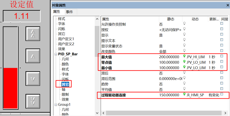Click the double-down arrow setpoint button
Image resolution: width=230 pixels, height=116 pixels.
click(33, 101)
